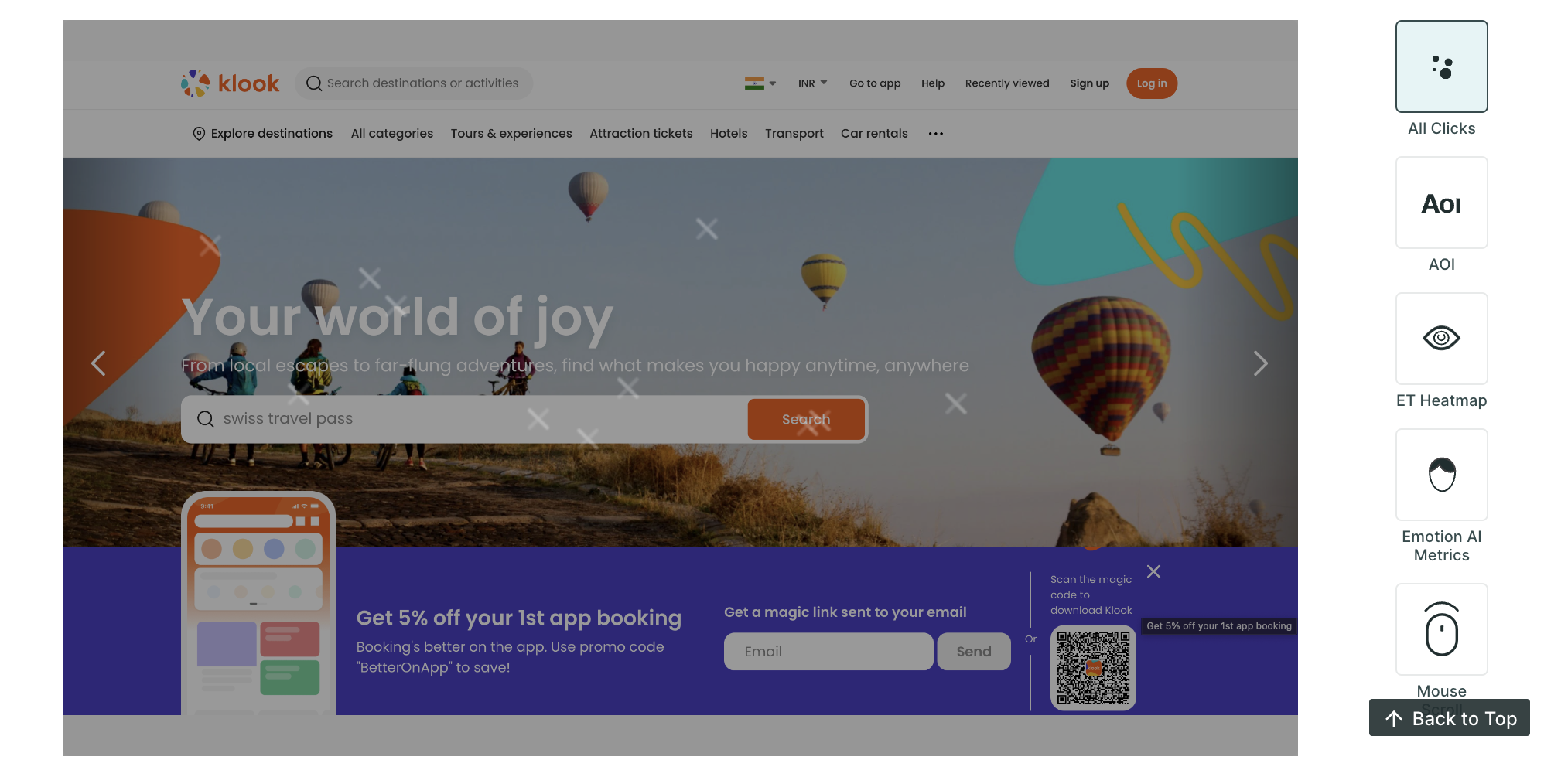
Task: Focus the Email input field
Action: pos(828,652)
